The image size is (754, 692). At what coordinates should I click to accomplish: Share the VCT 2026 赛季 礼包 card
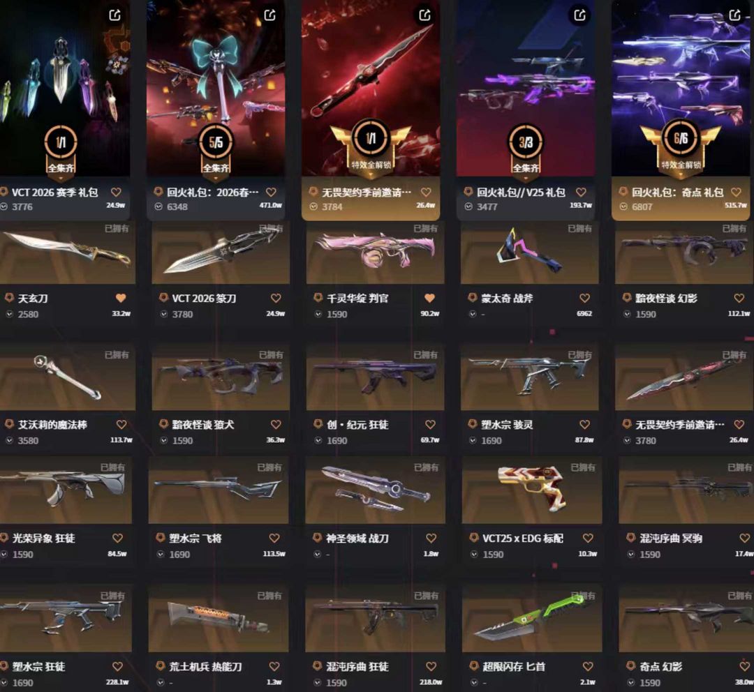(x=115, y=15)
